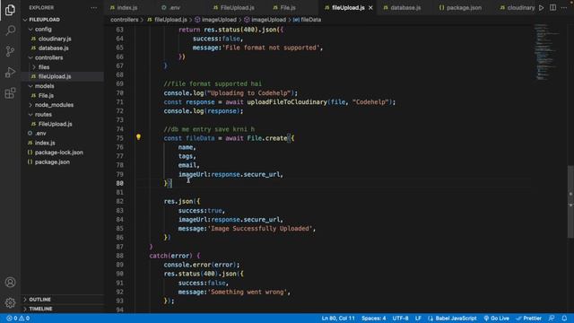Image resolution: width=574 pixels, height=323 pixels.
Task: Open the Accounts menu icon
Action: pyautogui.click(x=10, y=283)
